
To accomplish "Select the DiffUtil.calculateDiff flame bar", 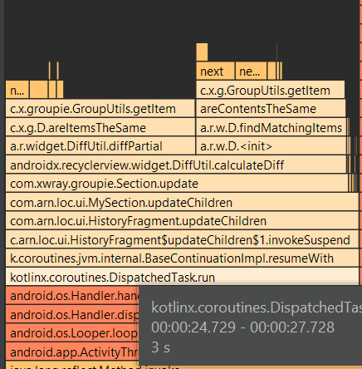I will coord(176,165).
